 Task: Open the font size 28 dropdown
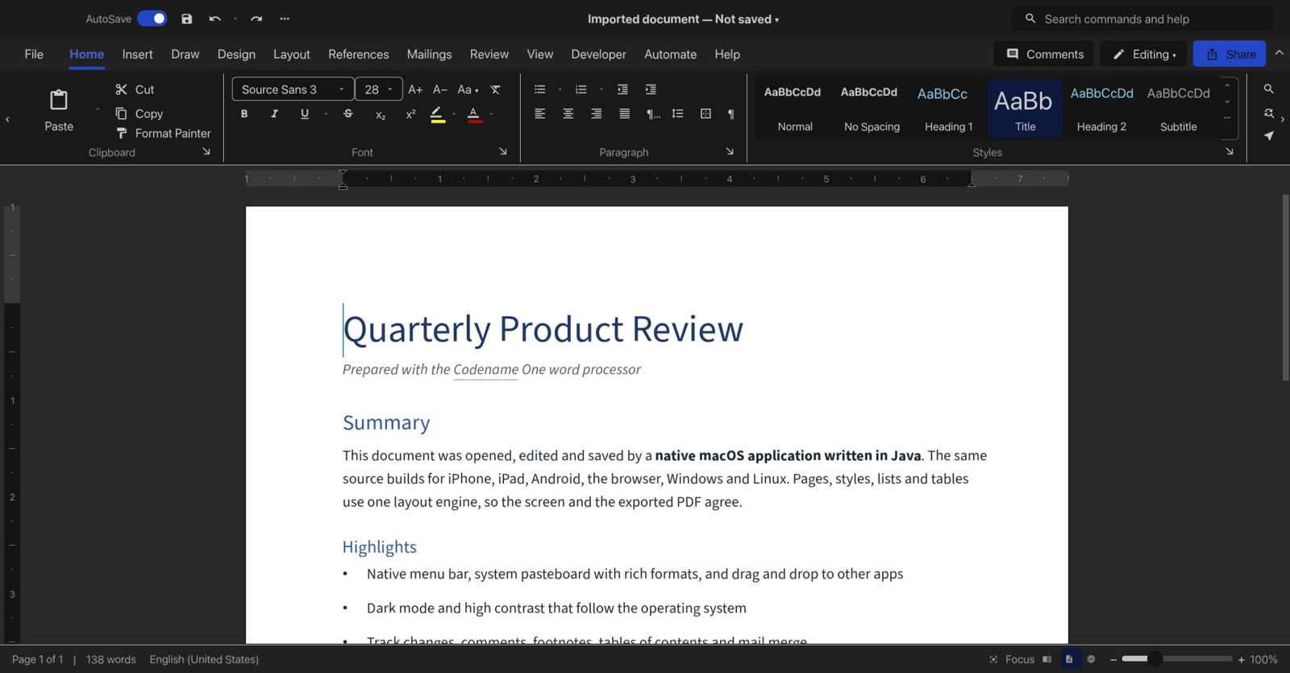pos(379,89)
